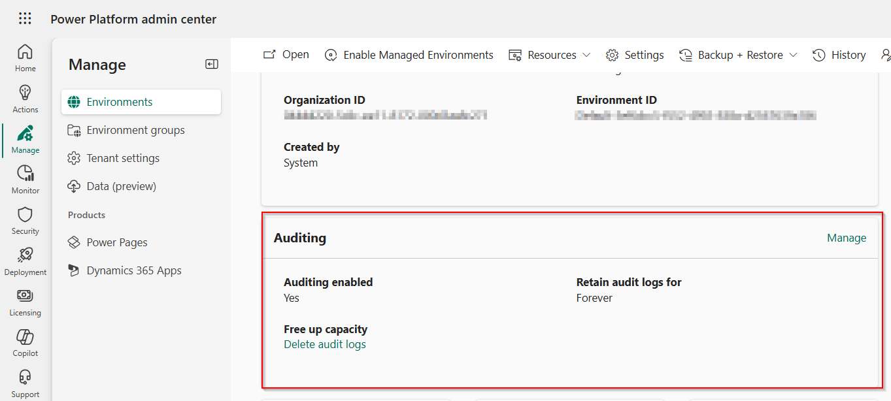Click Open in the command bar
Image resolution: width=891 pixels, height=401 pixels.
point(286,55)
